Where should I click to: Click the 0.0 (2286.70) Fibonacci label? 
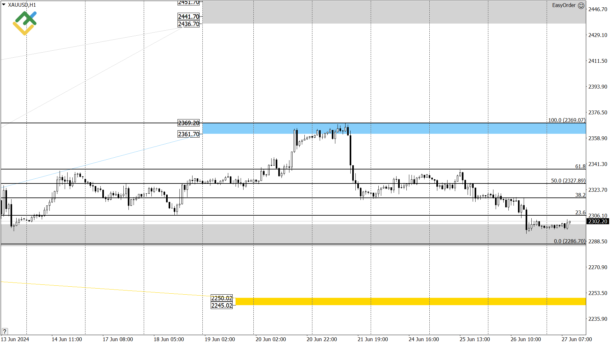[x=570, y=241]
